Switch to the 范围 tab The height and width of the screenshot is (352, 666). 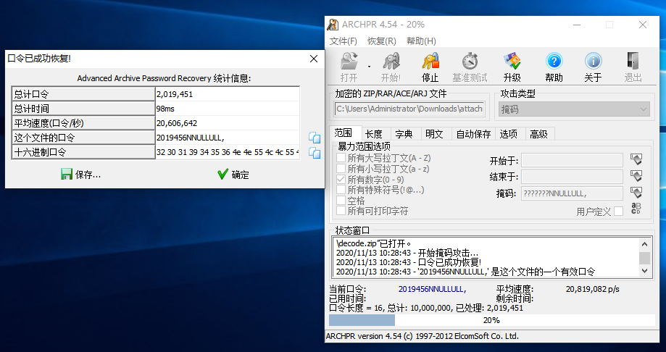point(344,133)
